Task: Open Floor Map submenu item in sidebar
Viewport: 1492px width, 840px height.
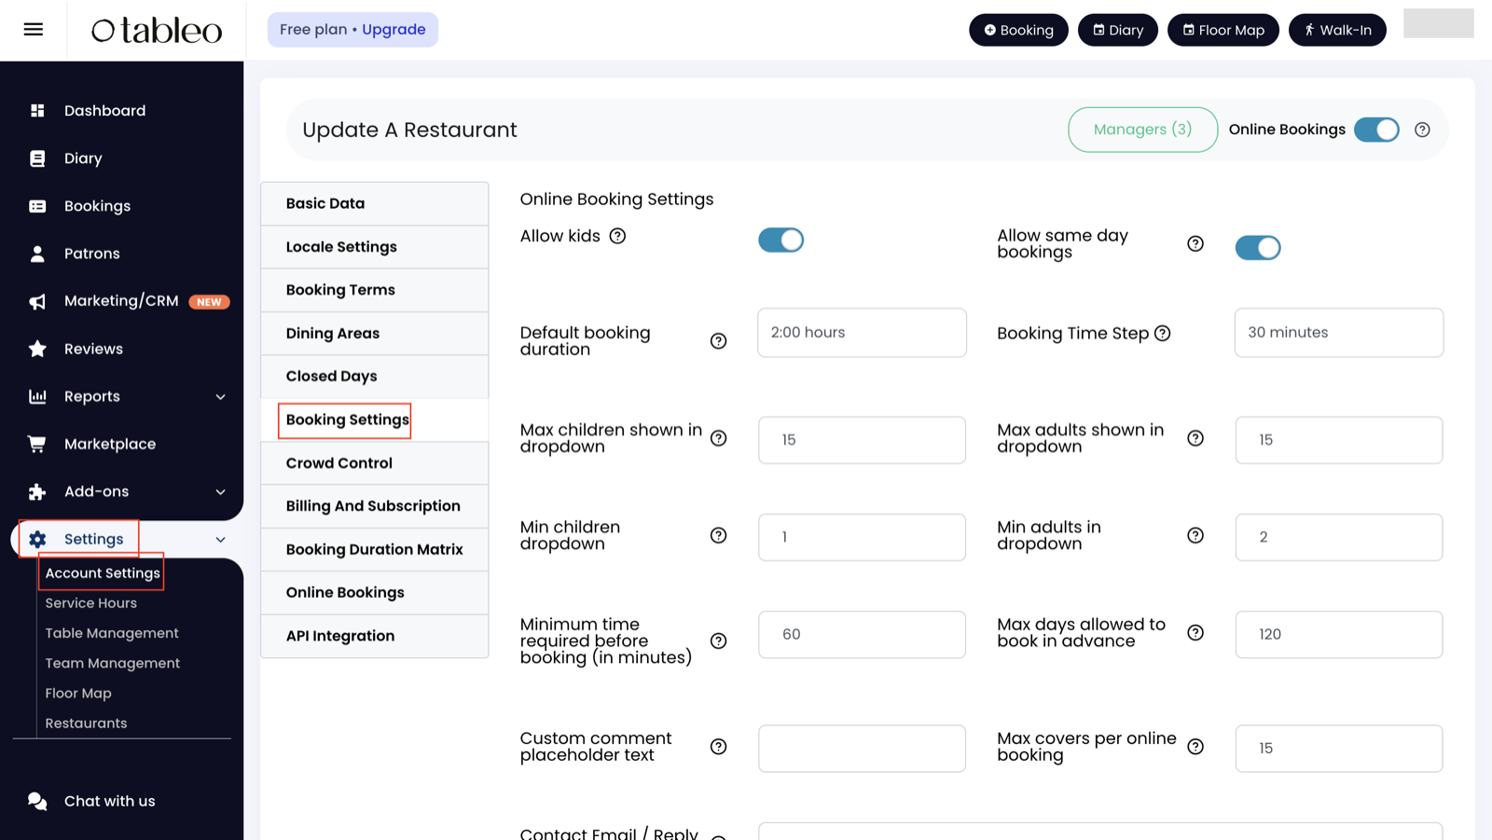Action: 78,694
